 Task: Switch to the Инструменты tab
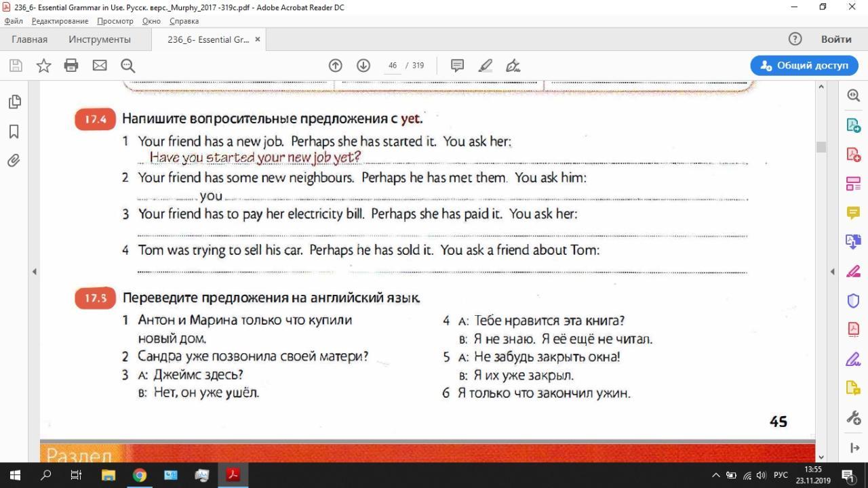[x=99, y=39]
